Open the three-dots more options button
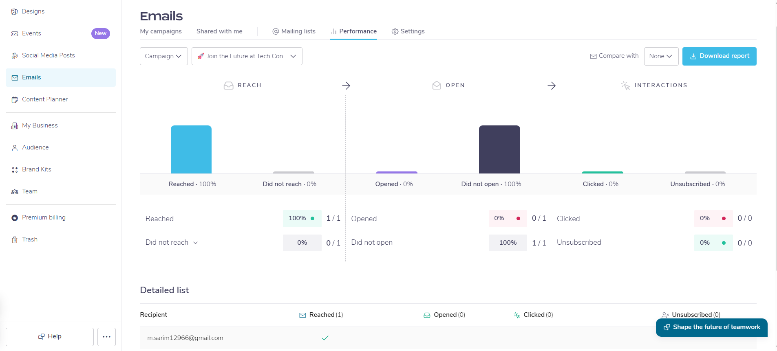Viewport: 777px width, 351px height. click(106, 337)
